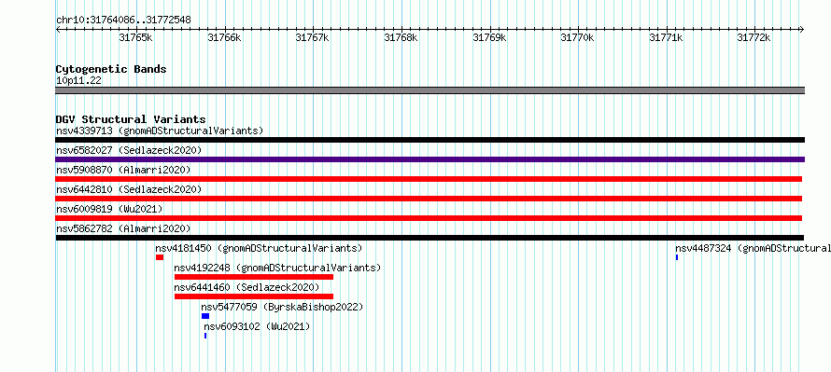Select the black nsv4339713 variant bar

[x=430, y=140]
